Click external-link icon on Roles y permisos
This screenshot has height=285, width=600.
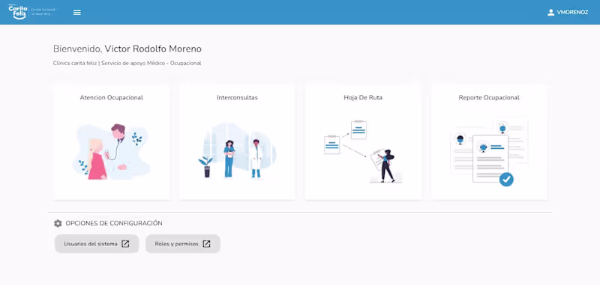(206, 244)
